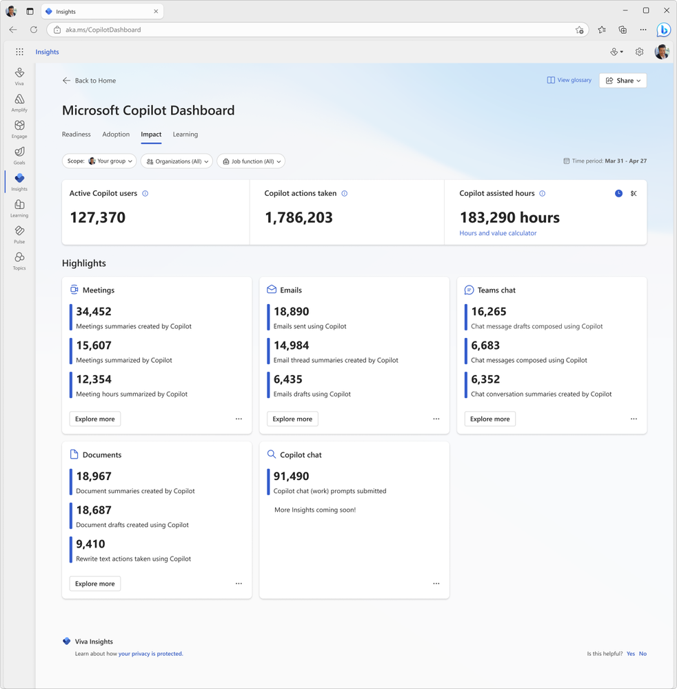
Task: Open Viva Topics sidebar icon
Action: pyautogui.click(x=19, y=261)
